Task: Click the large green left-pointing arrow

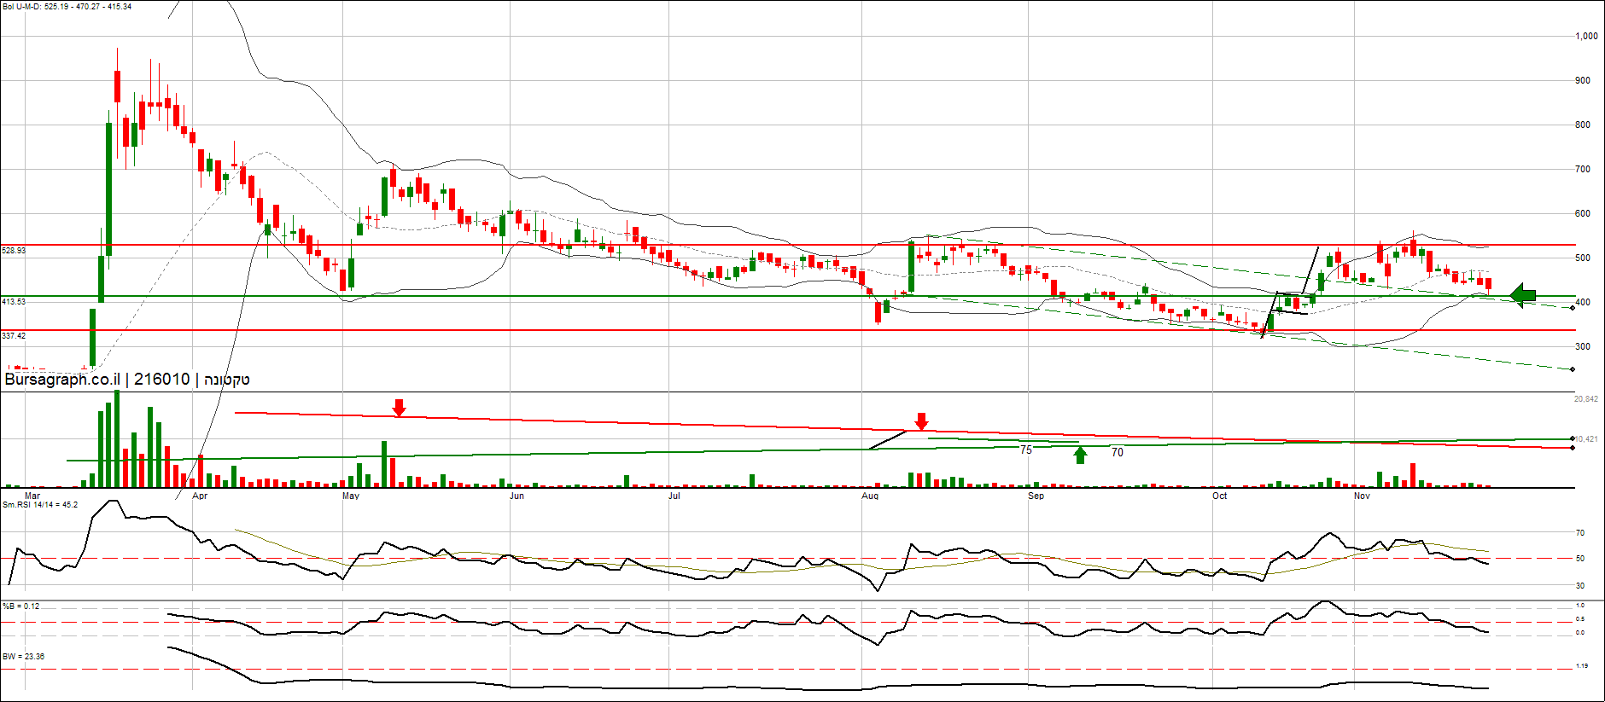Action: click(1522, 296)
